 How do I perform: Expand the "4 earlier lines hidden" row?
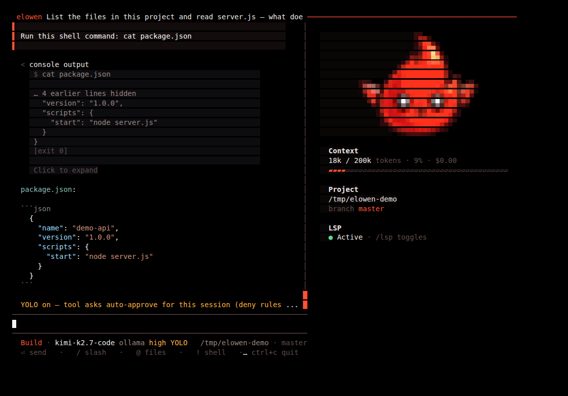pyautogui.click(x=85, y=93)
